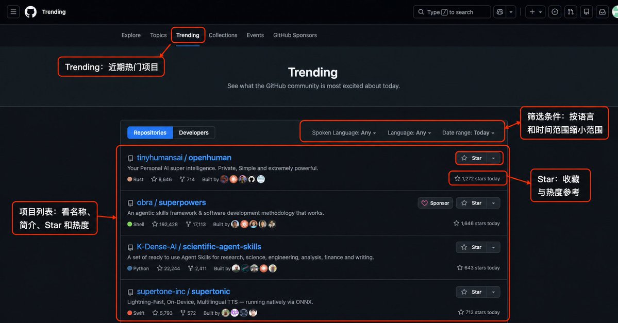The height and width of the screenshot is (323, 618).
Task: Focus the Type / to search field
Action: tap(452, 12)
